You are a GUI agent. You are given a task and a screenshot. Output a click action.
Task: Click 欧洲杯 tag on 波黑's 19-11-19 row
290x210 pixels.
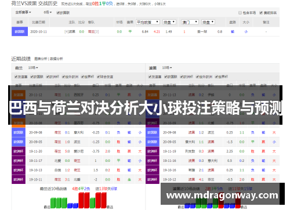(x=153, y=151)
